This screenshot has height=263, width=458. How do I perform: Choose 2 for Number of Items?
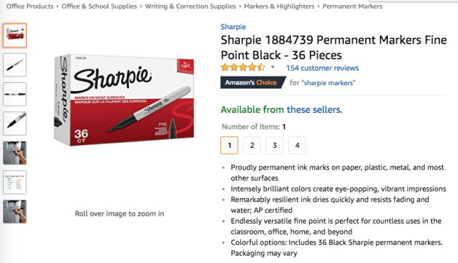click(252, 145)
